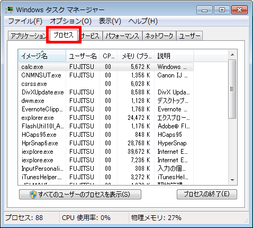Open the ユーザー tab

click(x=189, y=36)
